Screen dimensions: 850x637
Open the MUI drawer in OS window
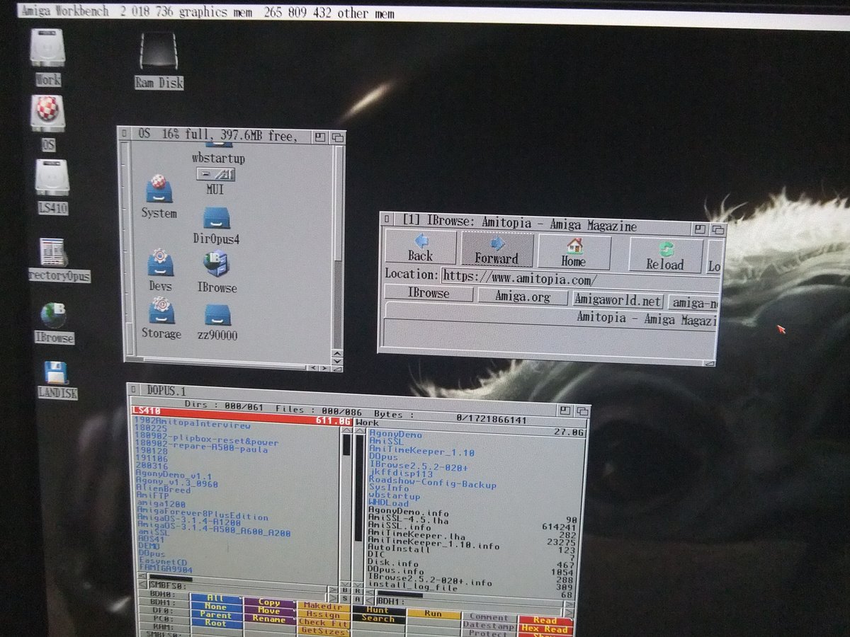pyautogui.click(x=215, y=175)
